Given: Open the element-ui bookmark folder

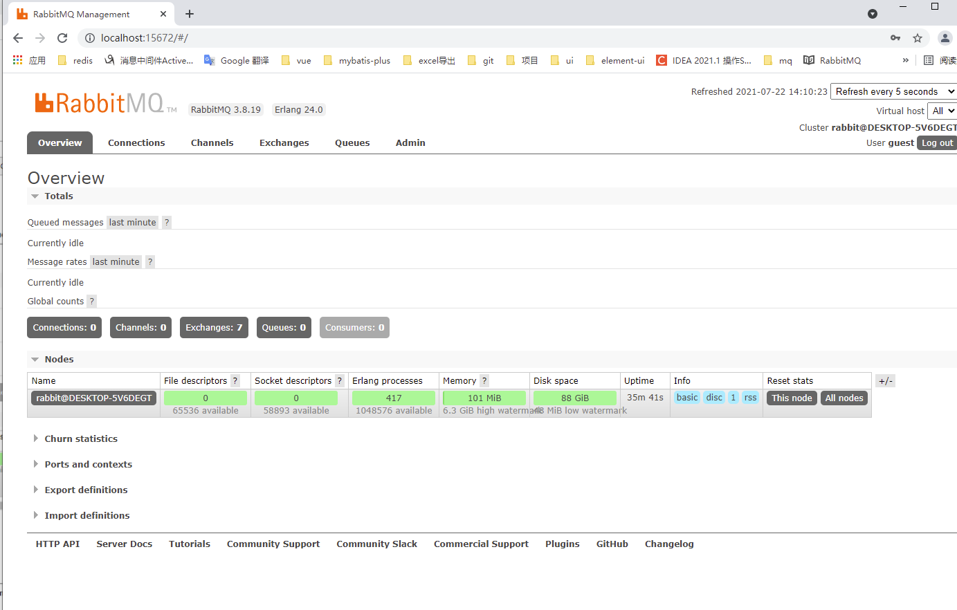Looking at the screenshot, I should tap(615, 60).
